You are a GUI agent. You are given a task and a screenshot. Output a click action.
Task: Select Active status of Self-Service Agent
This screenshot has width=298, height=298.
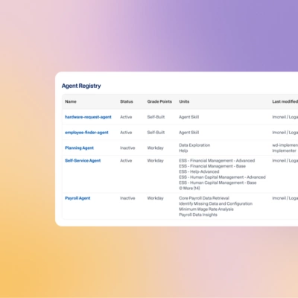tap(126, 161)
